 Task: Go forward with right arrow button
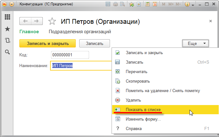pos(37,21)
